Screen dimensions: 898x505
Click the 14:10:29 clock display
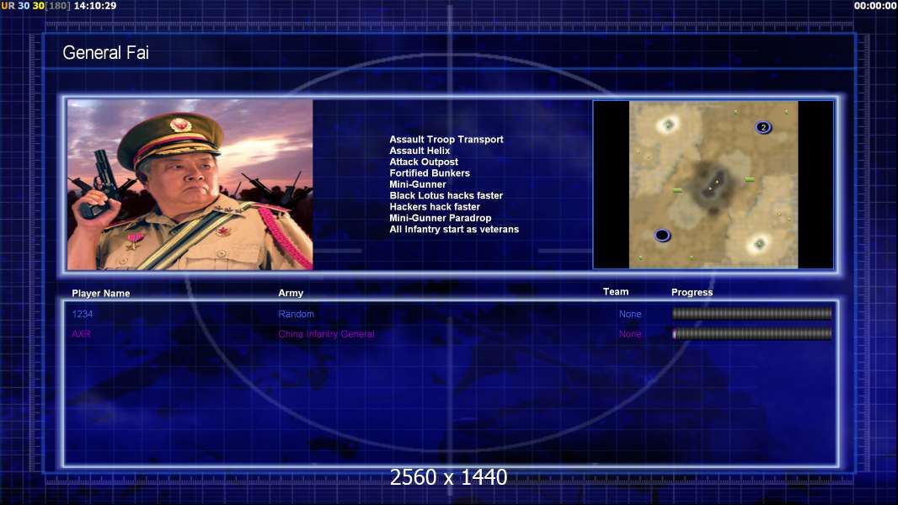tap(95, 6)
